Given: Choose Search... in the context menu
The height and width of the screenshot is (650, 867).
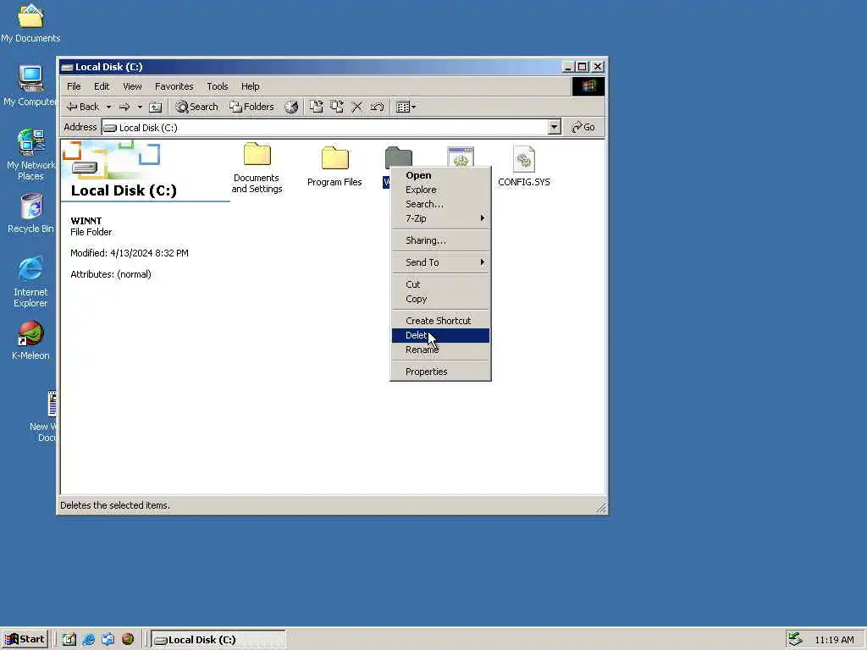Looking at the screenshot, I should coord(440,204).
